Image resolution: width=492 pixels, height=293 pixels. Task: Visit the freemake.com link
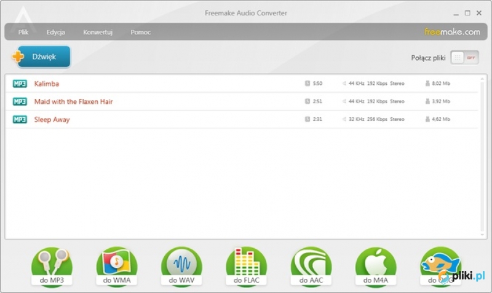(x=452, y=32)
